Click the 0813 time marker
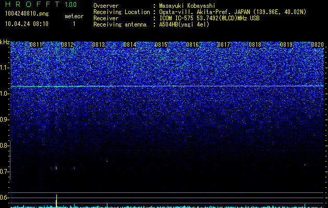Screen dimensions: 328x208 (x=99, y=45)
